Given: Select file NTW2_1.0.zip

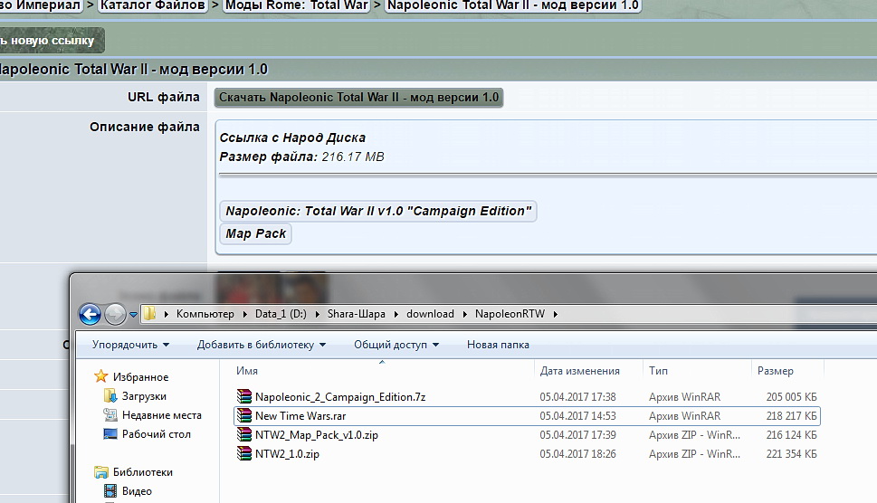Looking at the screenshot, I should pos(287,454).
